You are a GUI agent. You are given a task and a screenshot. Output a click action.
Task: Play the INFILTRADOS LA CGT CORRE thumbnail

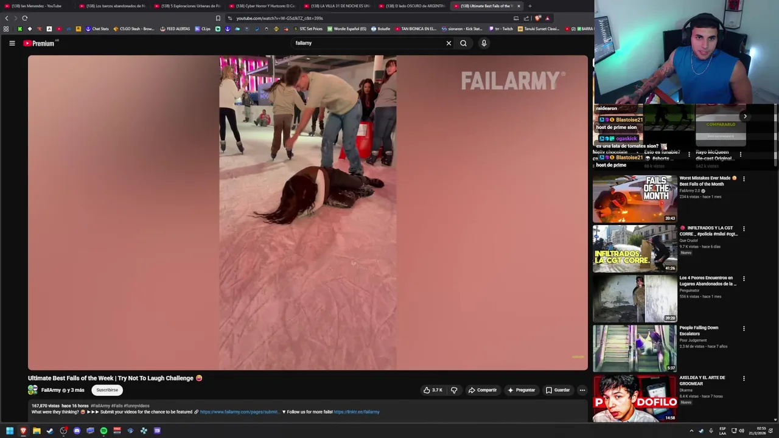635,249
